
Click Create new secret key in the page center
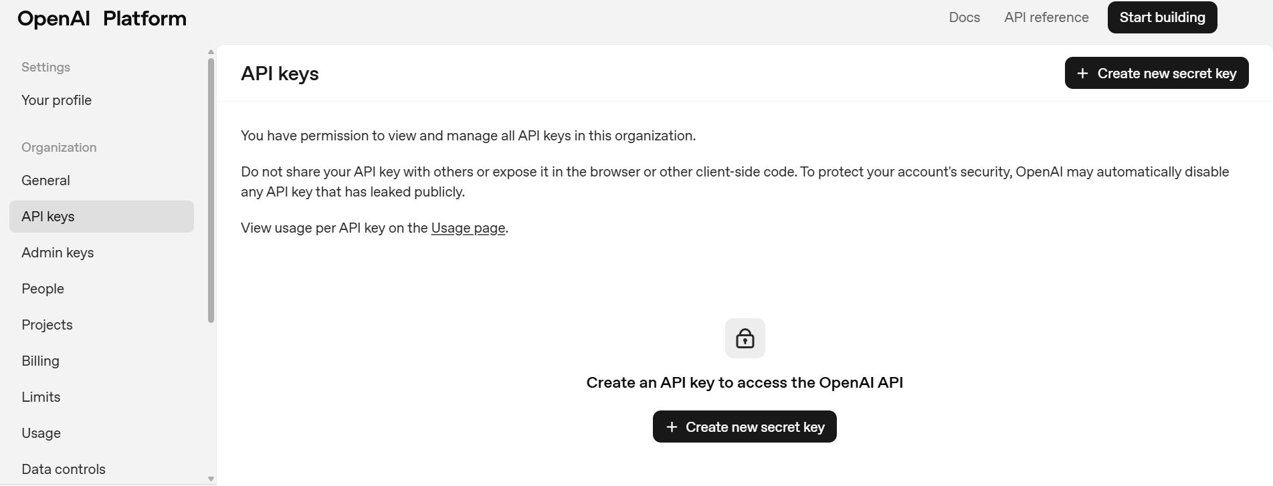point(744,426)
